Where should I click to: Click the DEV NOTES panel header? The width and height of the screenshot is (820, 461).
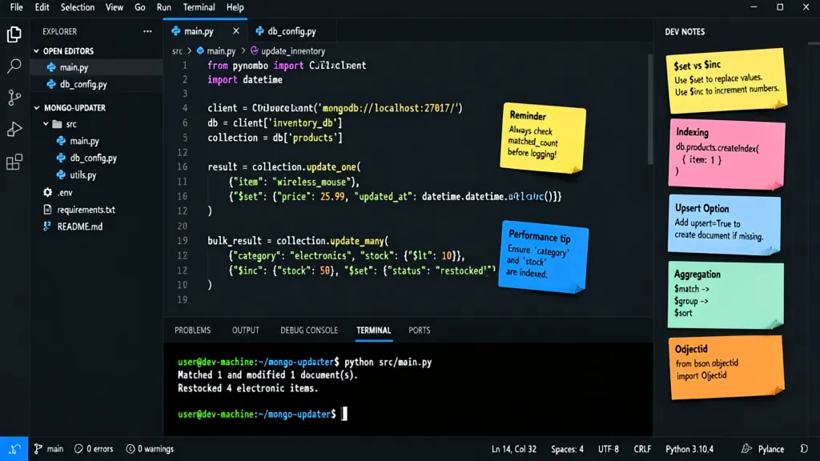[x=685, y=32]
